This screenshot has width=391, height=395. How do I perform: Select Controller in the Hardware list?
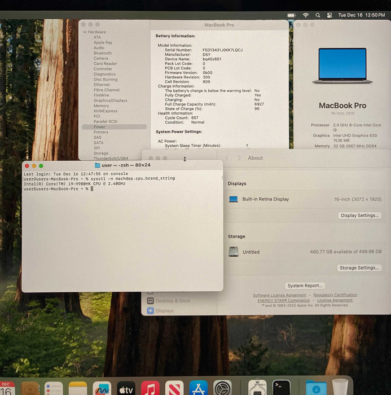(103, 69)
